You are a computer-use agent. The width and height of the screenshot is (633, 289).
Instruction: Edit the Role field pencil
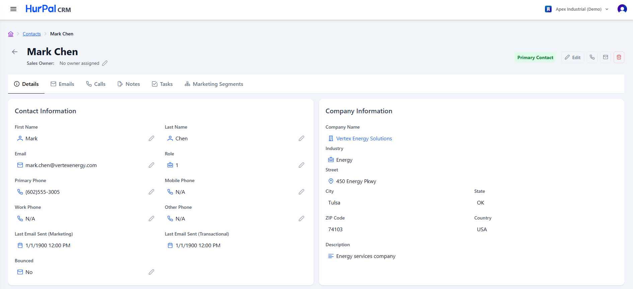tap(301, 165)
